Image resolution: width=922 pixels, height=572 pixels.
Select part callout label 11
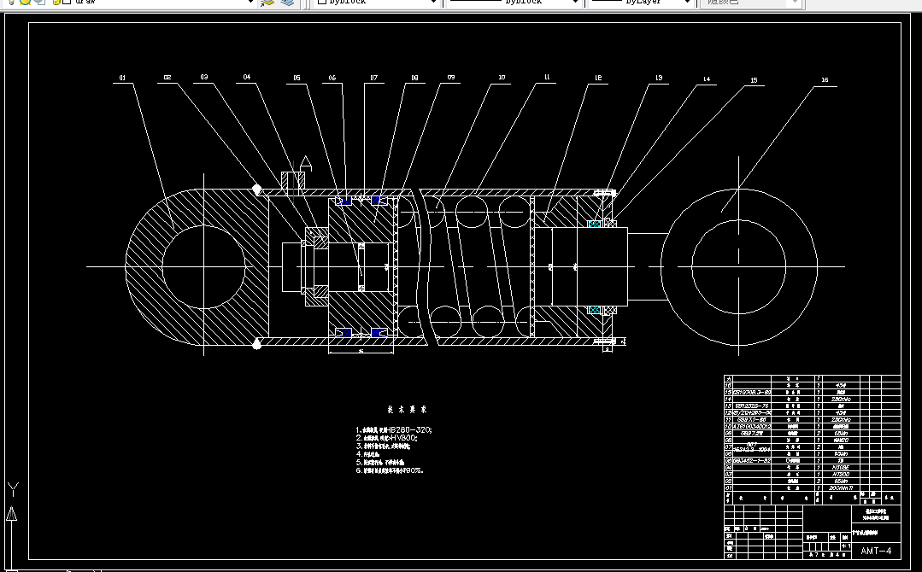pos(548,77)
